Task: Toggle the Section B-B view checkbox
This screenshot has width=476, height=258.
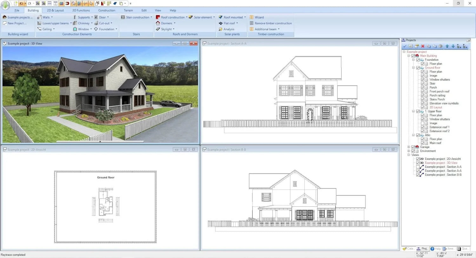Action: (418, 175)
